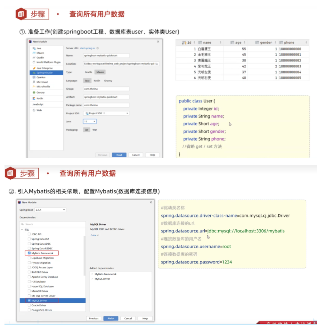This screenshot has height=327, width=333.
Task: Browse for Location folder icon
Action: [157, 64]
